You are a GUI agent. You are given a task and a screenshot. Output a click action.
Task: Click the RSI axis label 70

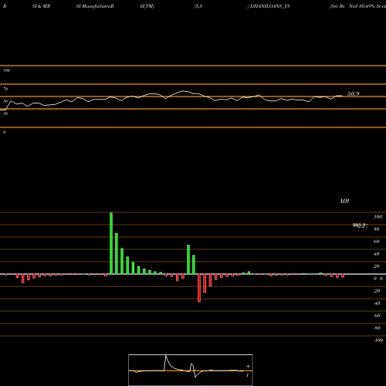5,89
